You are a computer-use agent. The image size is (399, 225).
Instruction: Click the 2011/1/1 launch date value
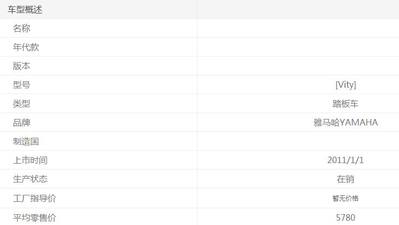[x=346, y=160]
